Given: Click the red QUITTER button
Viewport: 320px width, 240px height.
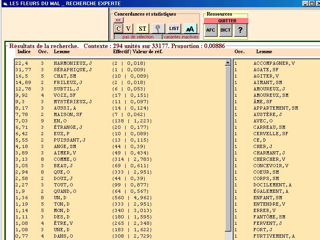Looking at the screenshot, I should click(226, 21).
